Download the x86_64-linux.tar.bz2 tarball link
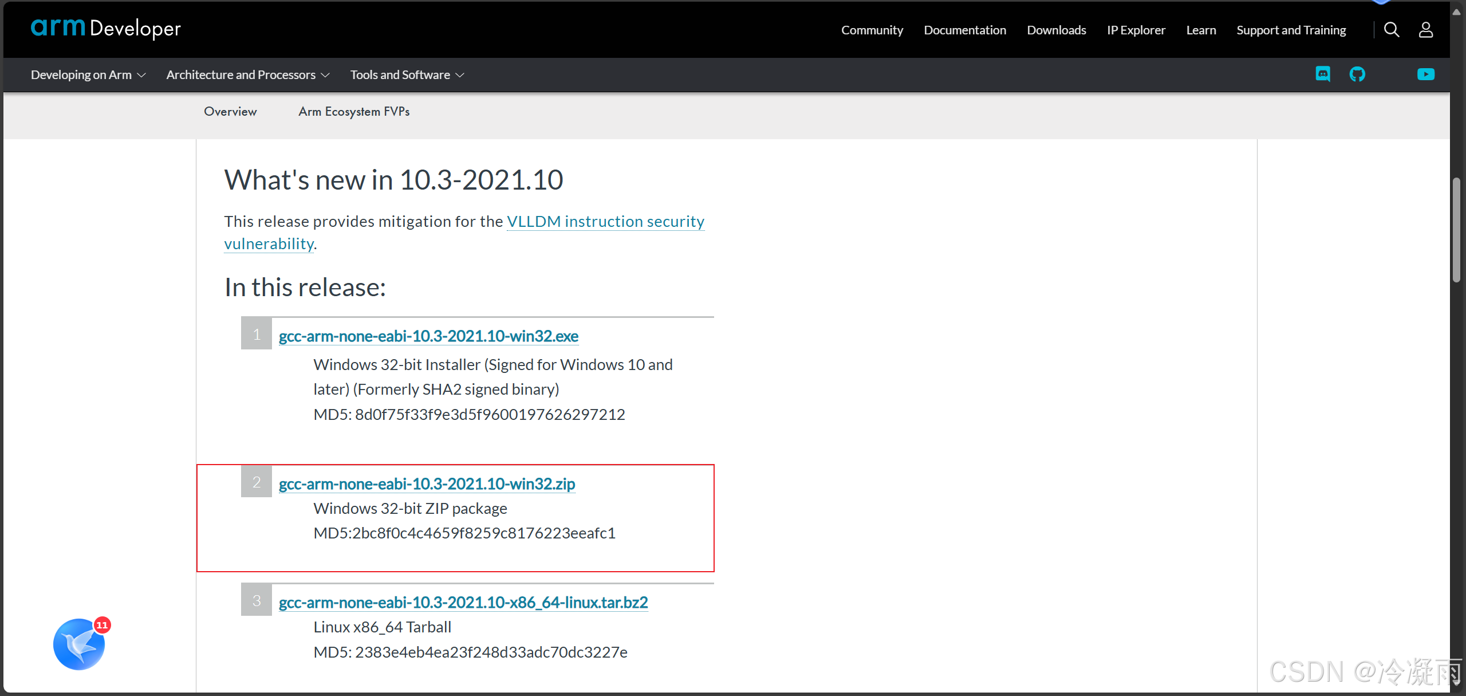This screenshot has width=1466, height=696. pyautogui.click(x=463, y=603)
